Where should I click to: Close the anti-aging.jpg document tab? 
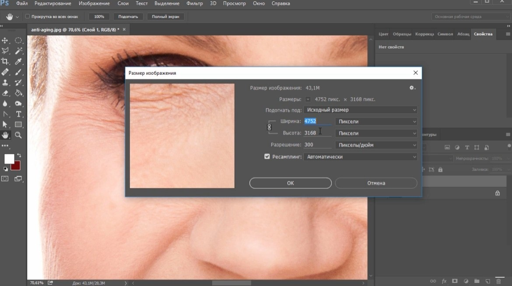124,29
